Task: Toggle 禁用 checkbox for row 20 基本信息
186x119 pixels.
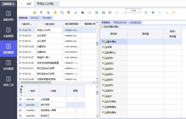Action: click(75, 104)
